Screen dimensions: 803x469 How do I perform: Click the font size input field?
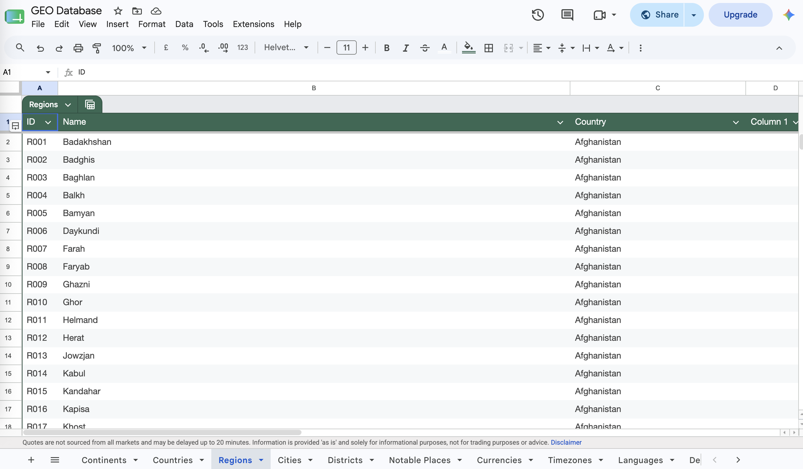pos(346,48)
